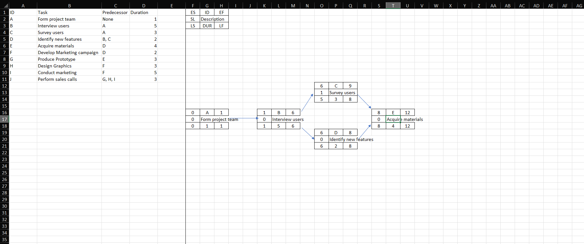Click duration cell 2 in node D
The width and height of the screenshot is (584, 244).
pyautogui.click(x=336, y=146)
